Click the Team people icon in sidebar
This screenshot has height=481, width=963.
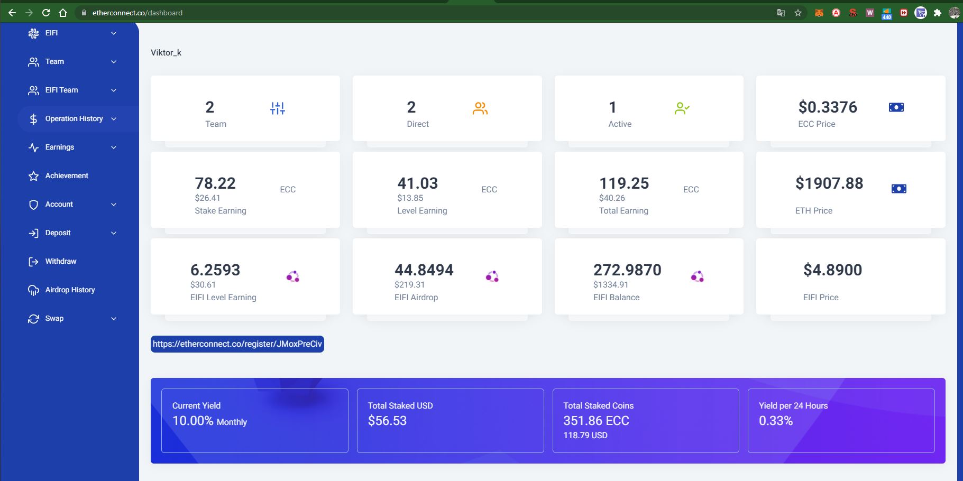tap(33, 62)
